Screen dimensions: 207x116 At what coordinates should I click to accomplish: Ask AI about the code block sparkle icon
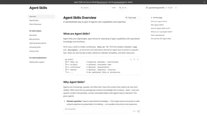click(138, 59)
